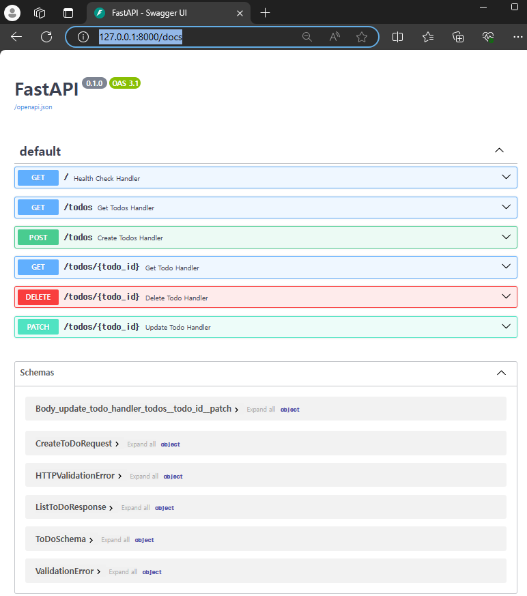Open split screen icon in toolbar
The width and height of the screenshot is (527, 596).
[397, 37]
